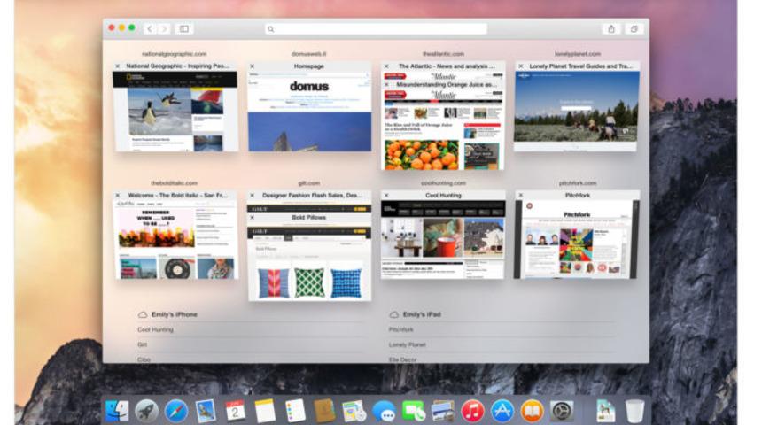The height and width of the screenshot is (425, 762).
Task: Close the Lonely Planet tab
Action: (521, 66)
